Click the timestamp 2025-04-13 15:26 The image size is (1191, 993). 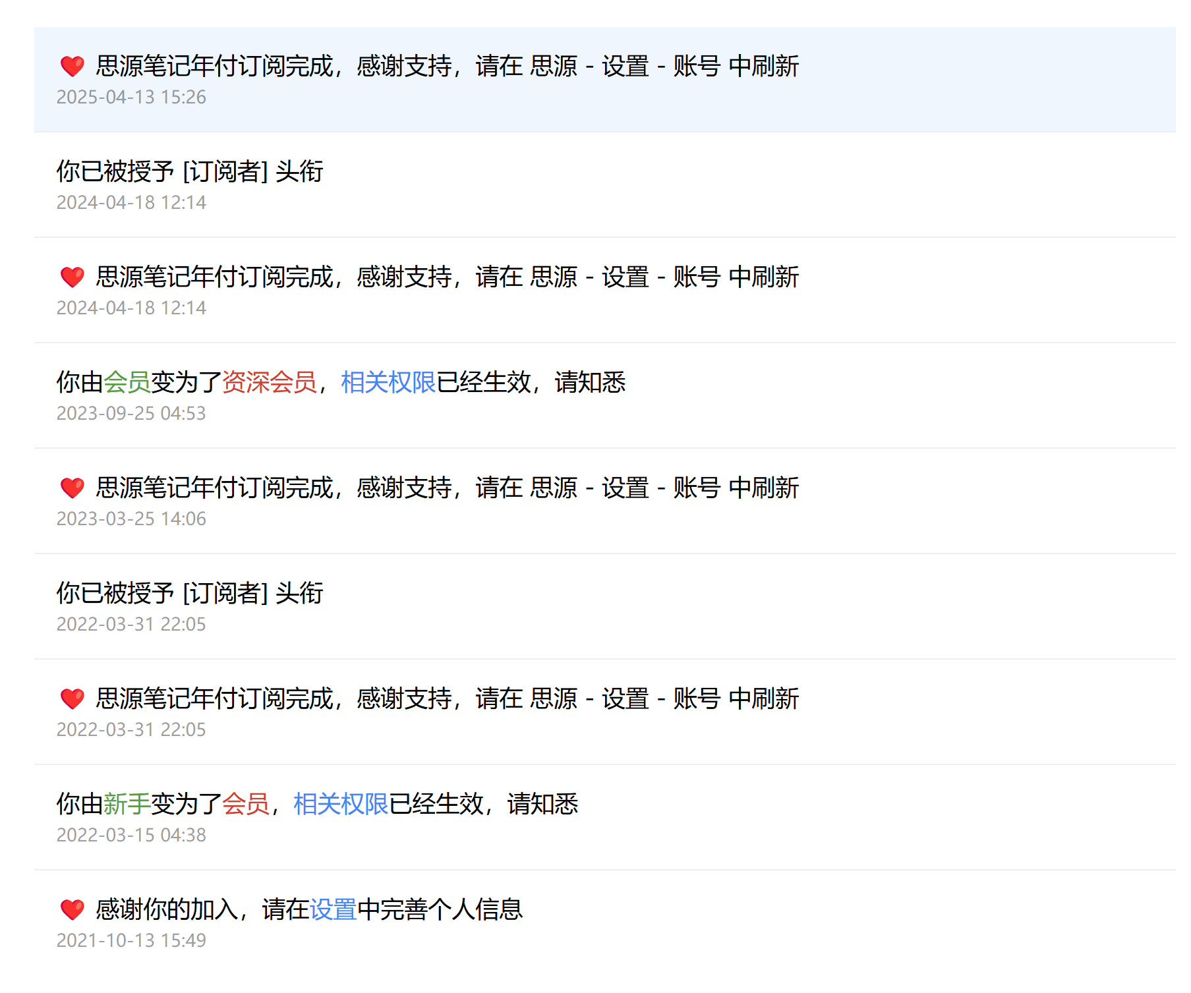[131, 97]
